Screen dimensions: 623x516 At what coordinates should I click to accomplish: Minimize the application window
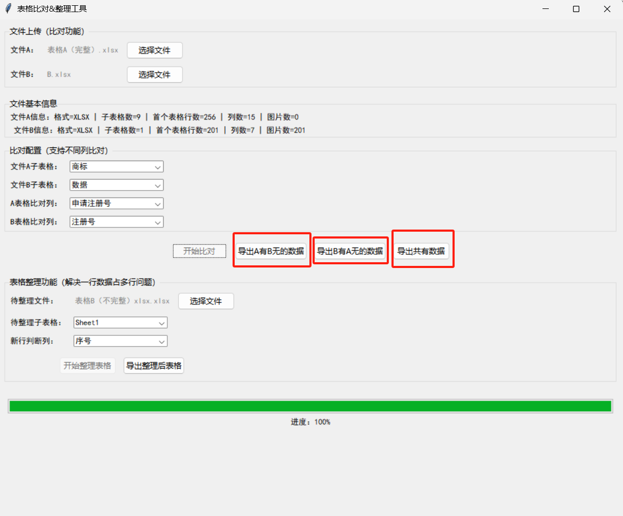coord(546,9)
